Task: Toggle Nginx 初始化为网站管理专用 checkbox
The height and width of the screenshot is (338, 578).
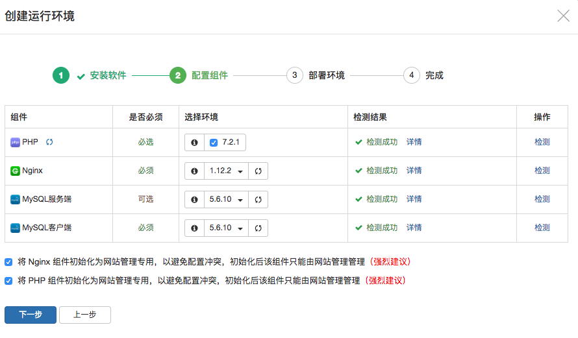Action: [8, 262]
